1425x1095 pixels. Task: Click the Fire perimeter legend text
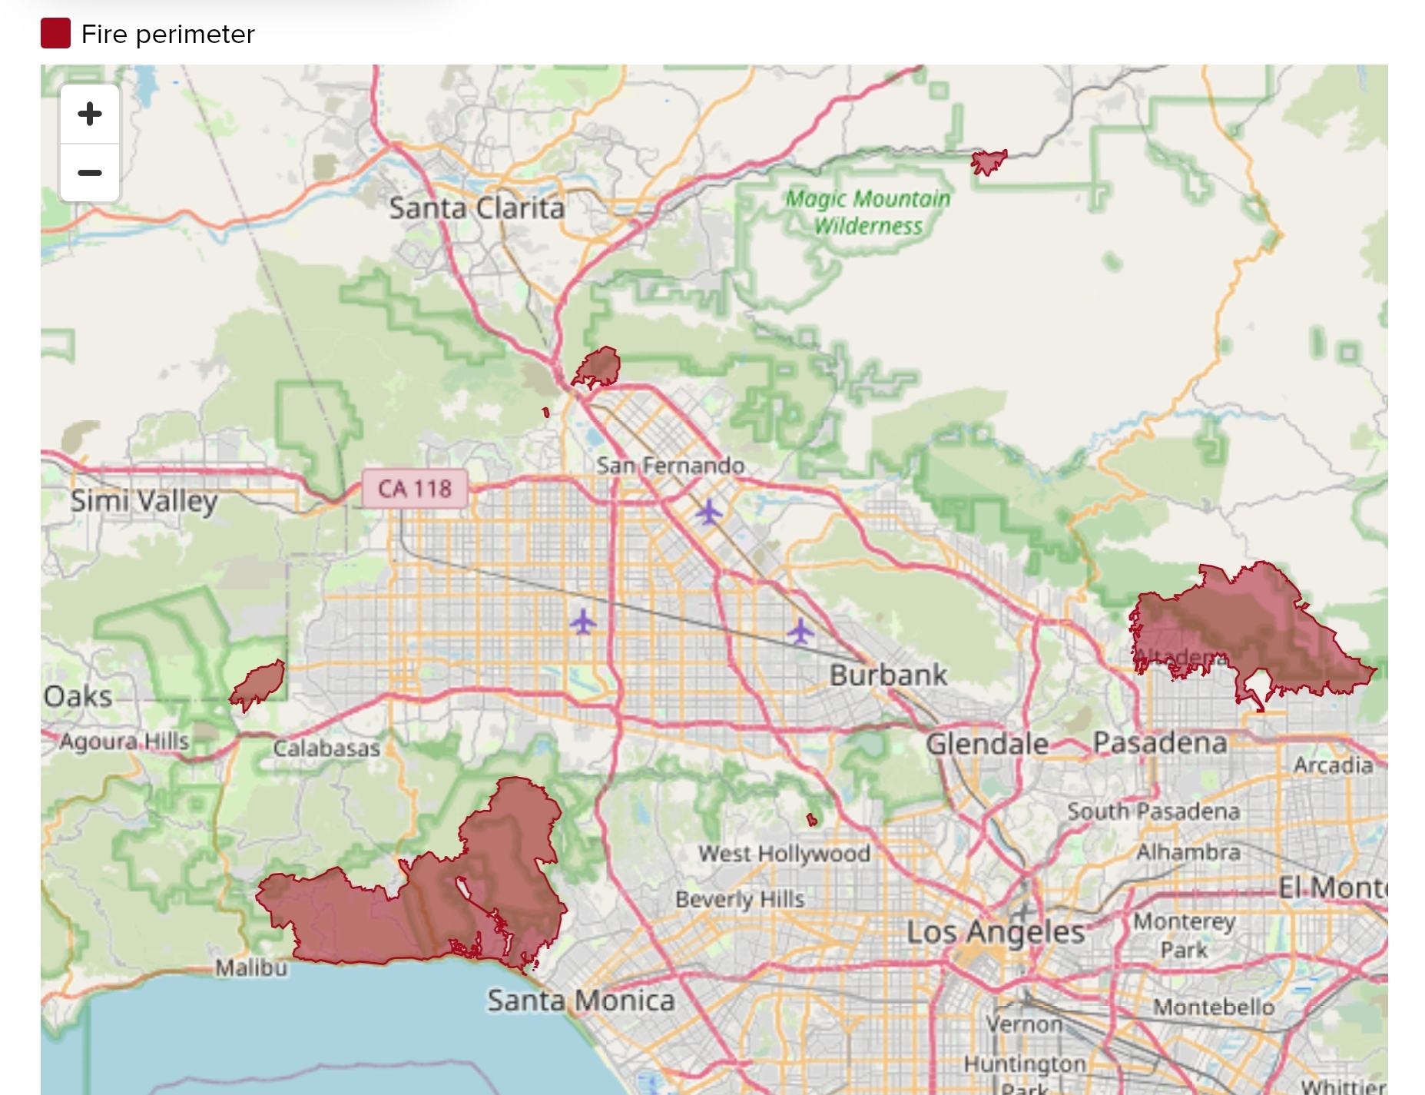point(167,35)
